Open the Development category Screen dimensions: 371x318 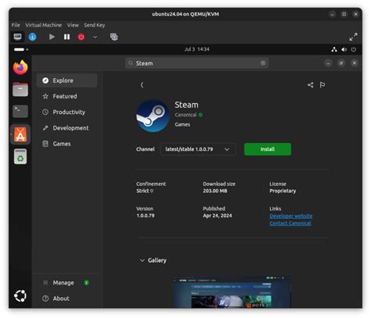67,128
